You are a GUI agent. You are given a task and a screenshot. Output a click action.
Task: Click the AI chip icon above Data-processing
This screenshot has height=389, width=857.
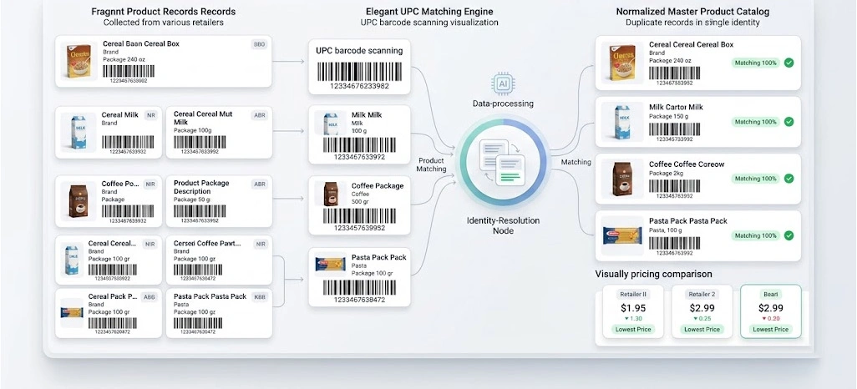click(503, 83)
